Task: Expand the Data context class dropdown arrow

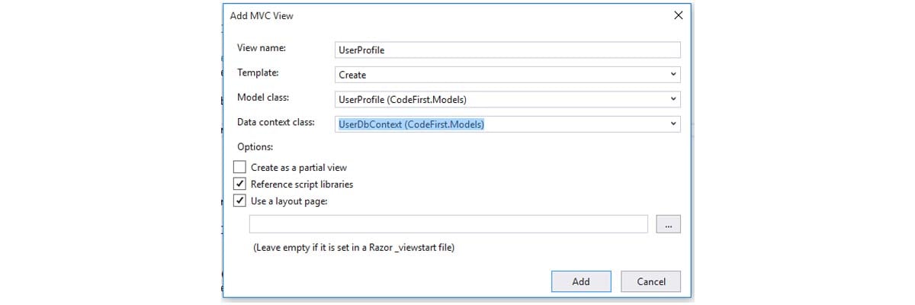Action: [x=673, y=124]
